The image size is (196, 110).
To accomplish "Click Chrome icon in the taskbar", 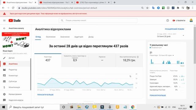I will click(133, 107).
